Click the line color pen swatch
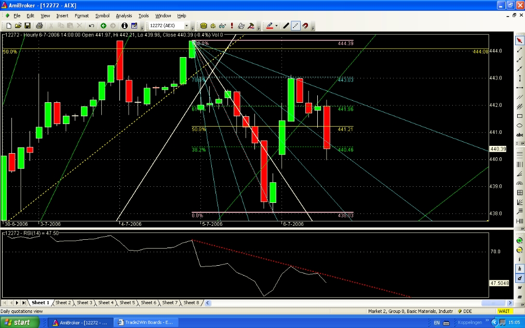This screenshot has width=525, height=328. point(270,26)
